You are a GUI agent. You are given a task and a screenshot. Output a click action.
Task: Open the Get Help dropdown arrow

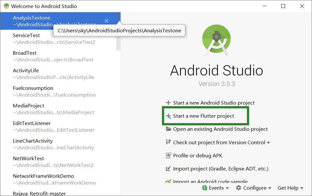tap(302, 188)
